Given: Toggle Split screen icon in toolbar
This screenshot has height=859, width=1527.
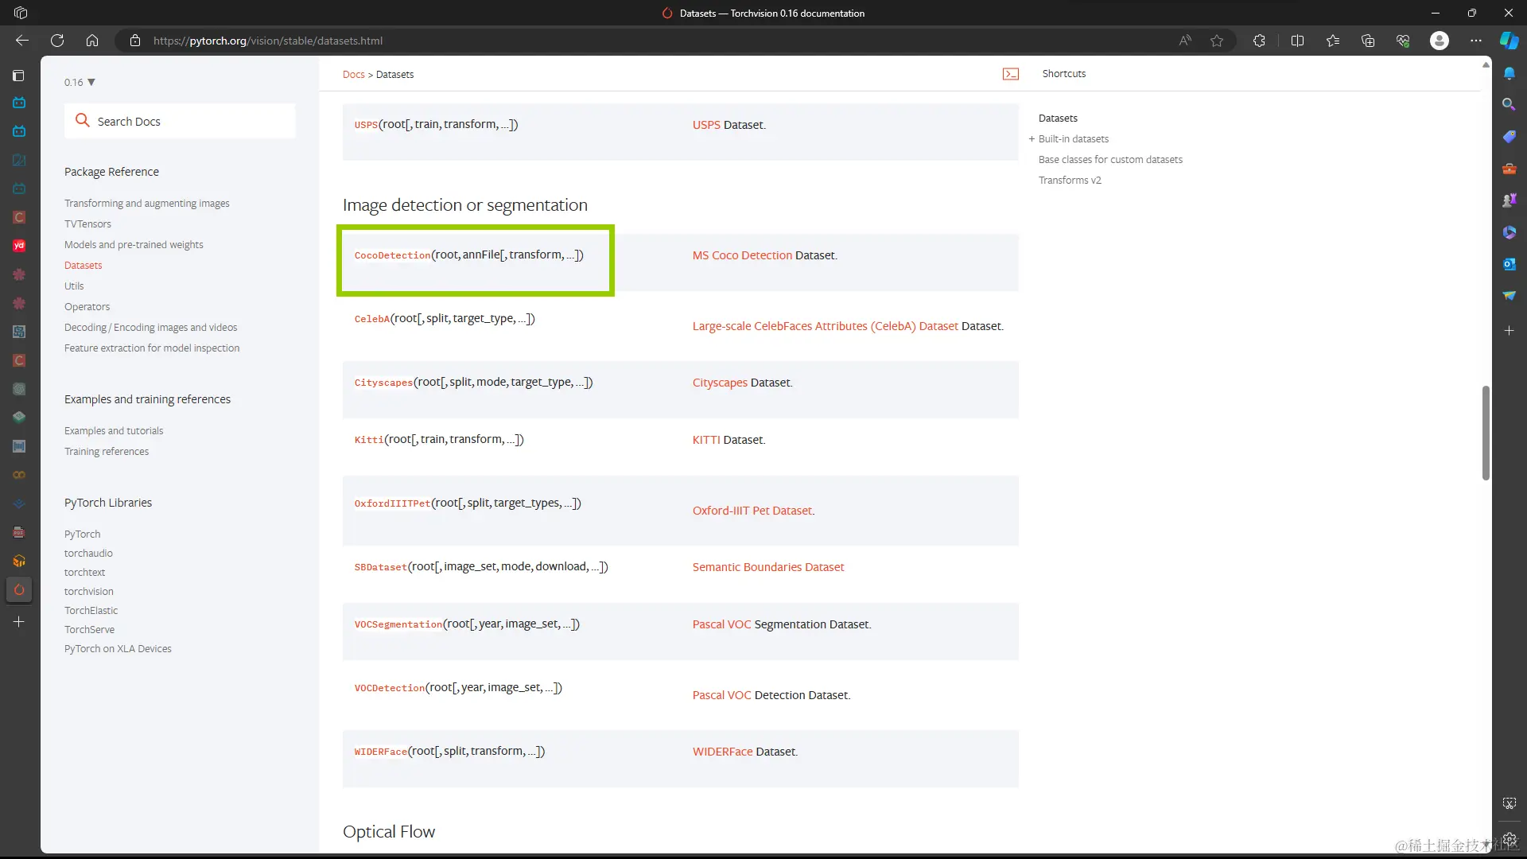Looking at the screenshot, I should (1297, 41).
